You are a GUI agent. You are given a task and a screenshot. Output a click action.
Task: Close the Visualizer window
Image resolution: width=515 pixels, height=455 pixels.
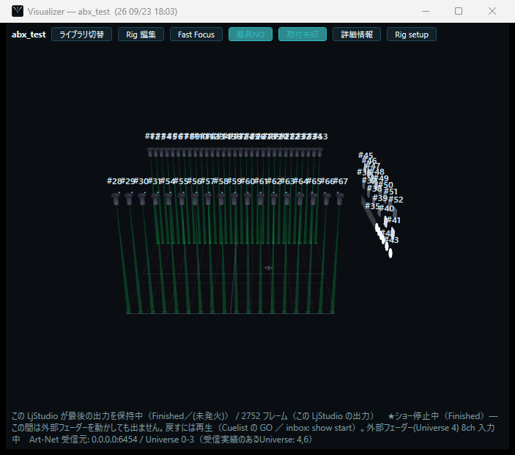(x=492, y=11)
